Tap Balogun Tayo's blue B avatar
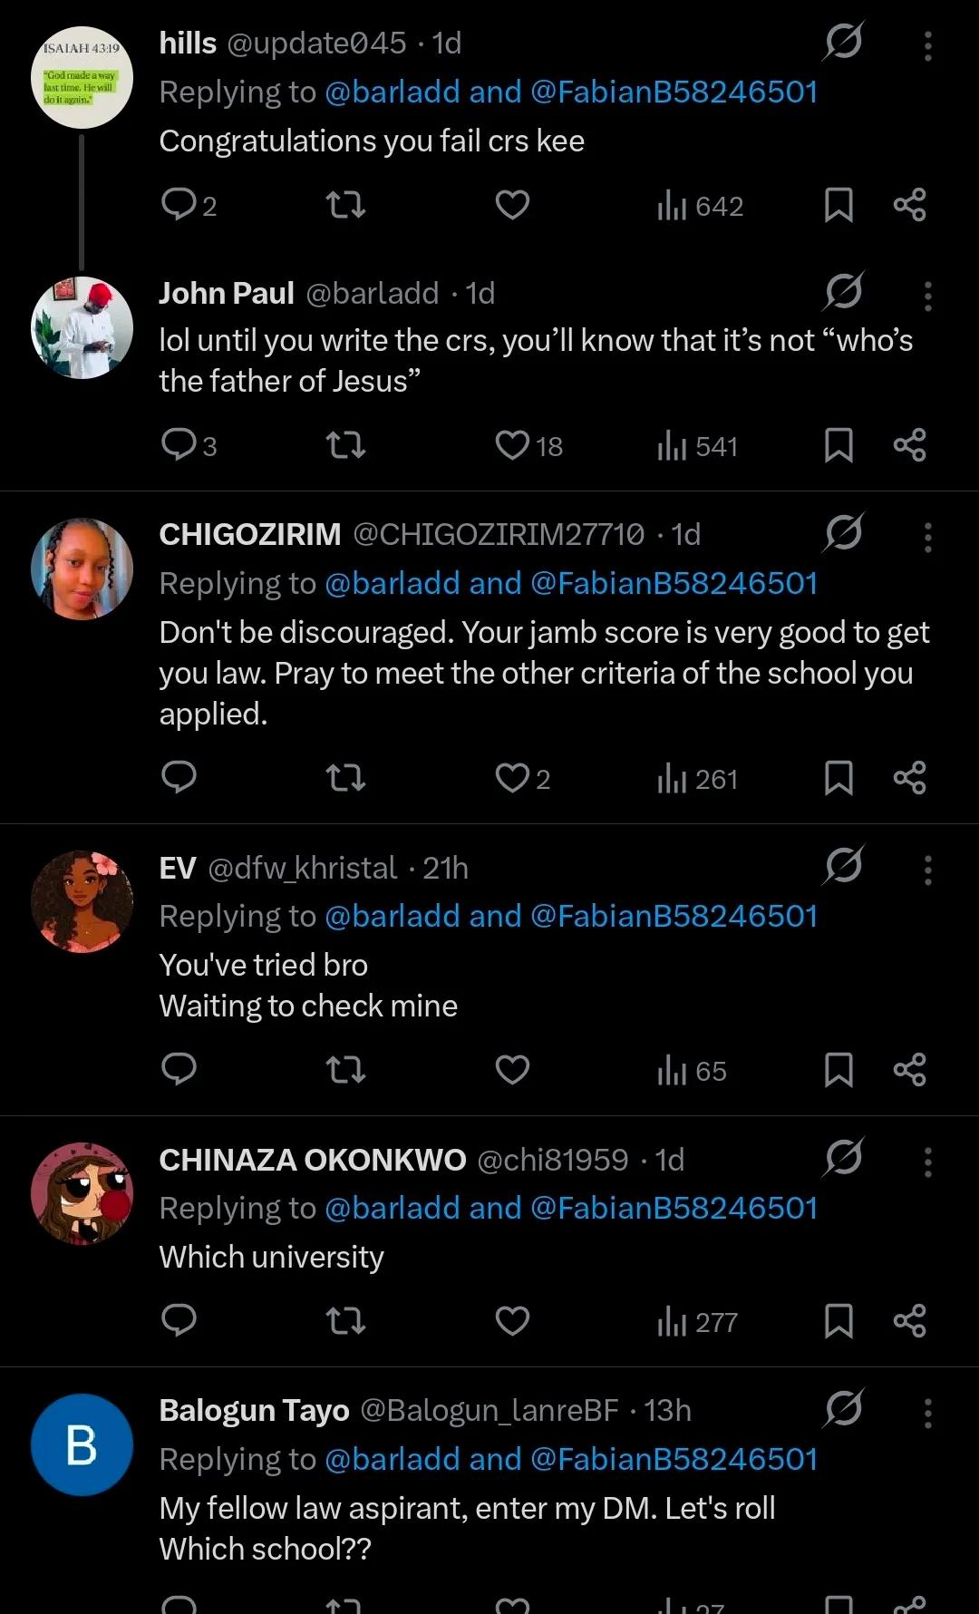The image size is (979, 1614). [82, 1444]
